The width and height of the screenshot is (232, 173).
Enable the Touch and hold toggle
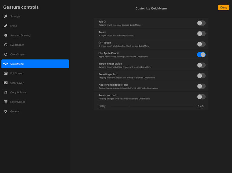[x=201, y=97]
